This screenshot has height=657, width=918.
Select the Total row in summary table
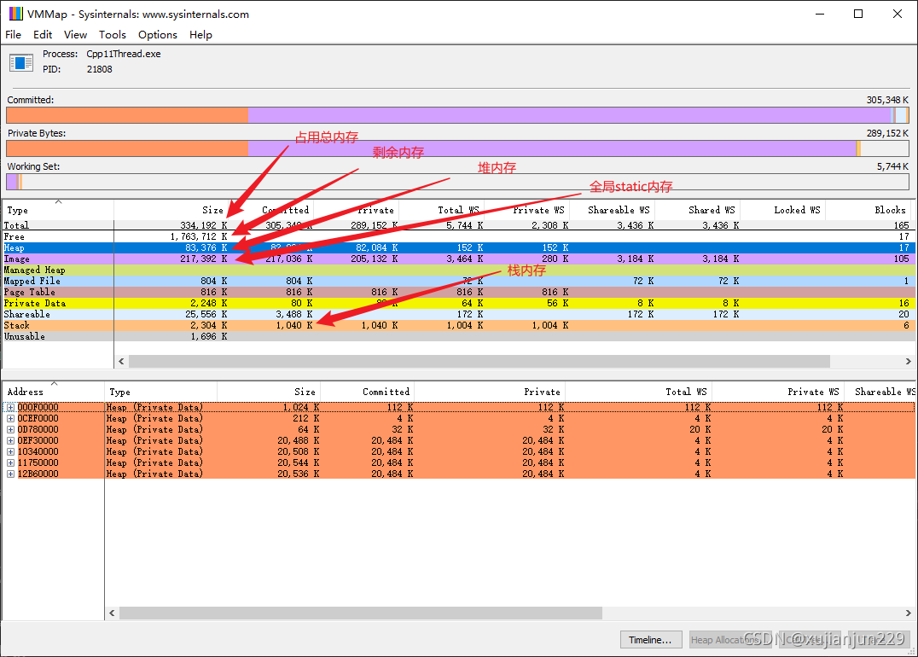458,225
